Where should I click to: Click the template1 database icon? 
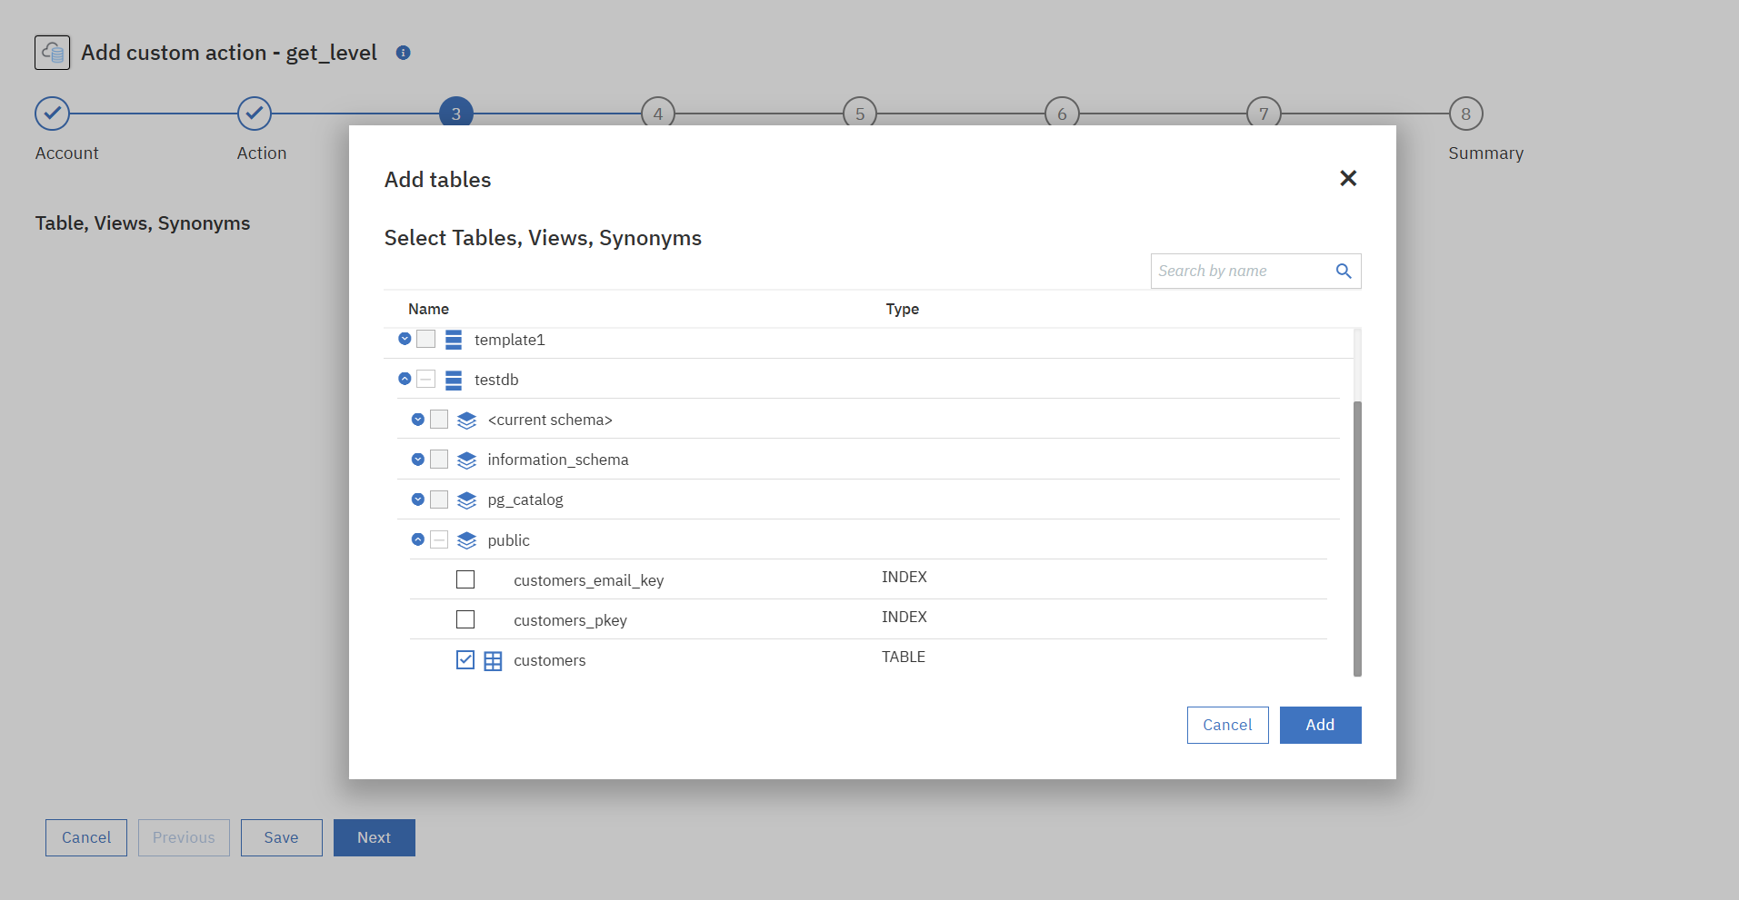coord(454,340)
